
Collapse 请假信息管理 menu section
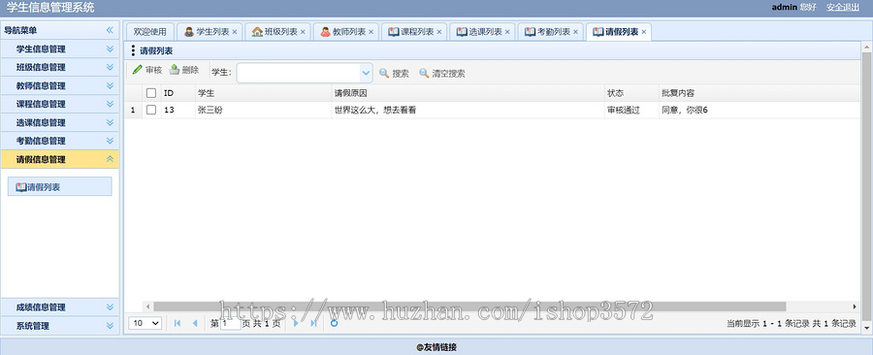point(110,159)
